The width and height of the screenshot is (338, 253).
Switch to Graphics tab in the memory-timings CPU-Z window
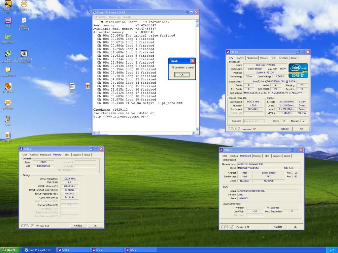tap(77, 155)
